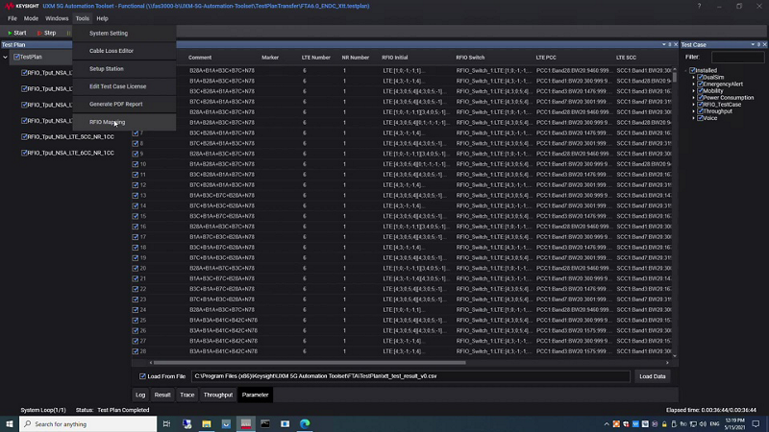Click the padlock icon in system tray

[664, 424]
